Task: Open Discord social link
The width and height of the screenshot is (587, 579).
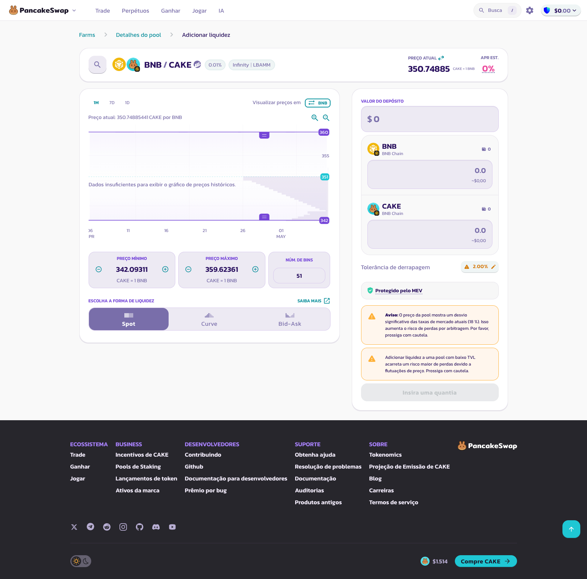Action: (x=156, y=527)
